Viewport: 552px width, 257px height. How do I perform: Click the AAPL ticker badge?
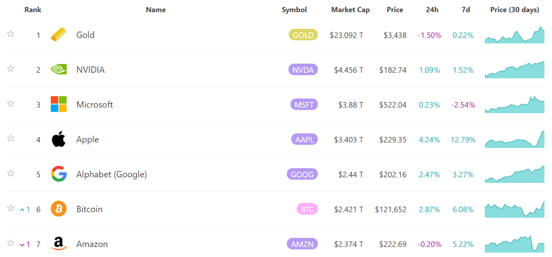pos(304,139)
